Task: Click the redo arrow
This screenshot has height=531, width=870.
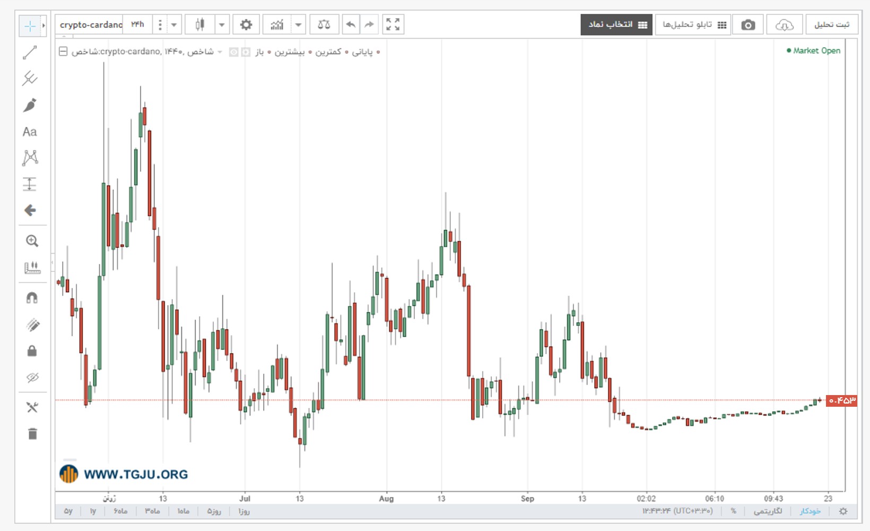Action: (369, 24)
